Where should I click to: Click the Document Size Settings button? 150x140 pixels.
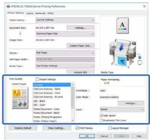tap(80, 28)
